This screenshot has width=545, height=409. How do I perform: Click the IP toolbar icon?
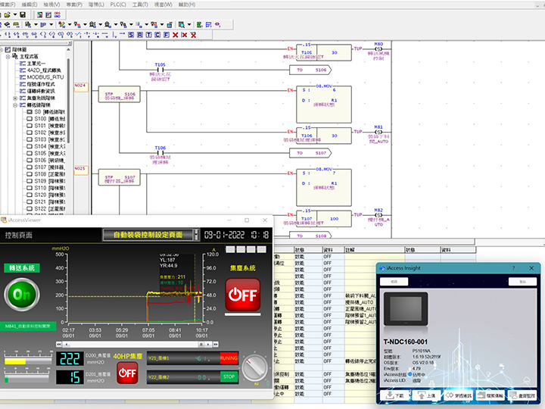pyautogui.click(x=43, y=25)
